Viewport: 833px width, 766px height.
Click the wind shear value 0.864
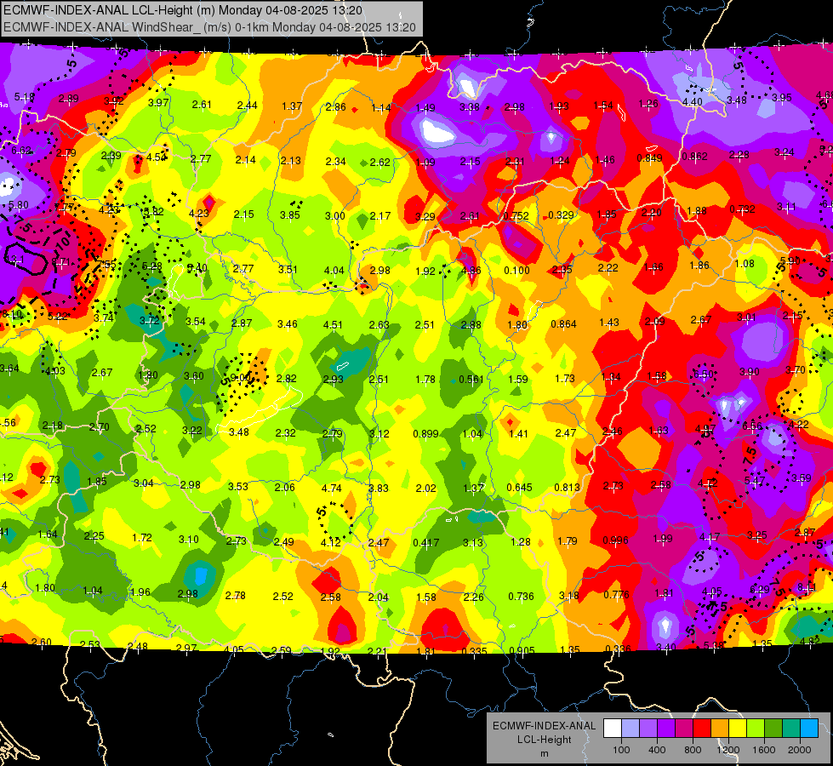563,323
